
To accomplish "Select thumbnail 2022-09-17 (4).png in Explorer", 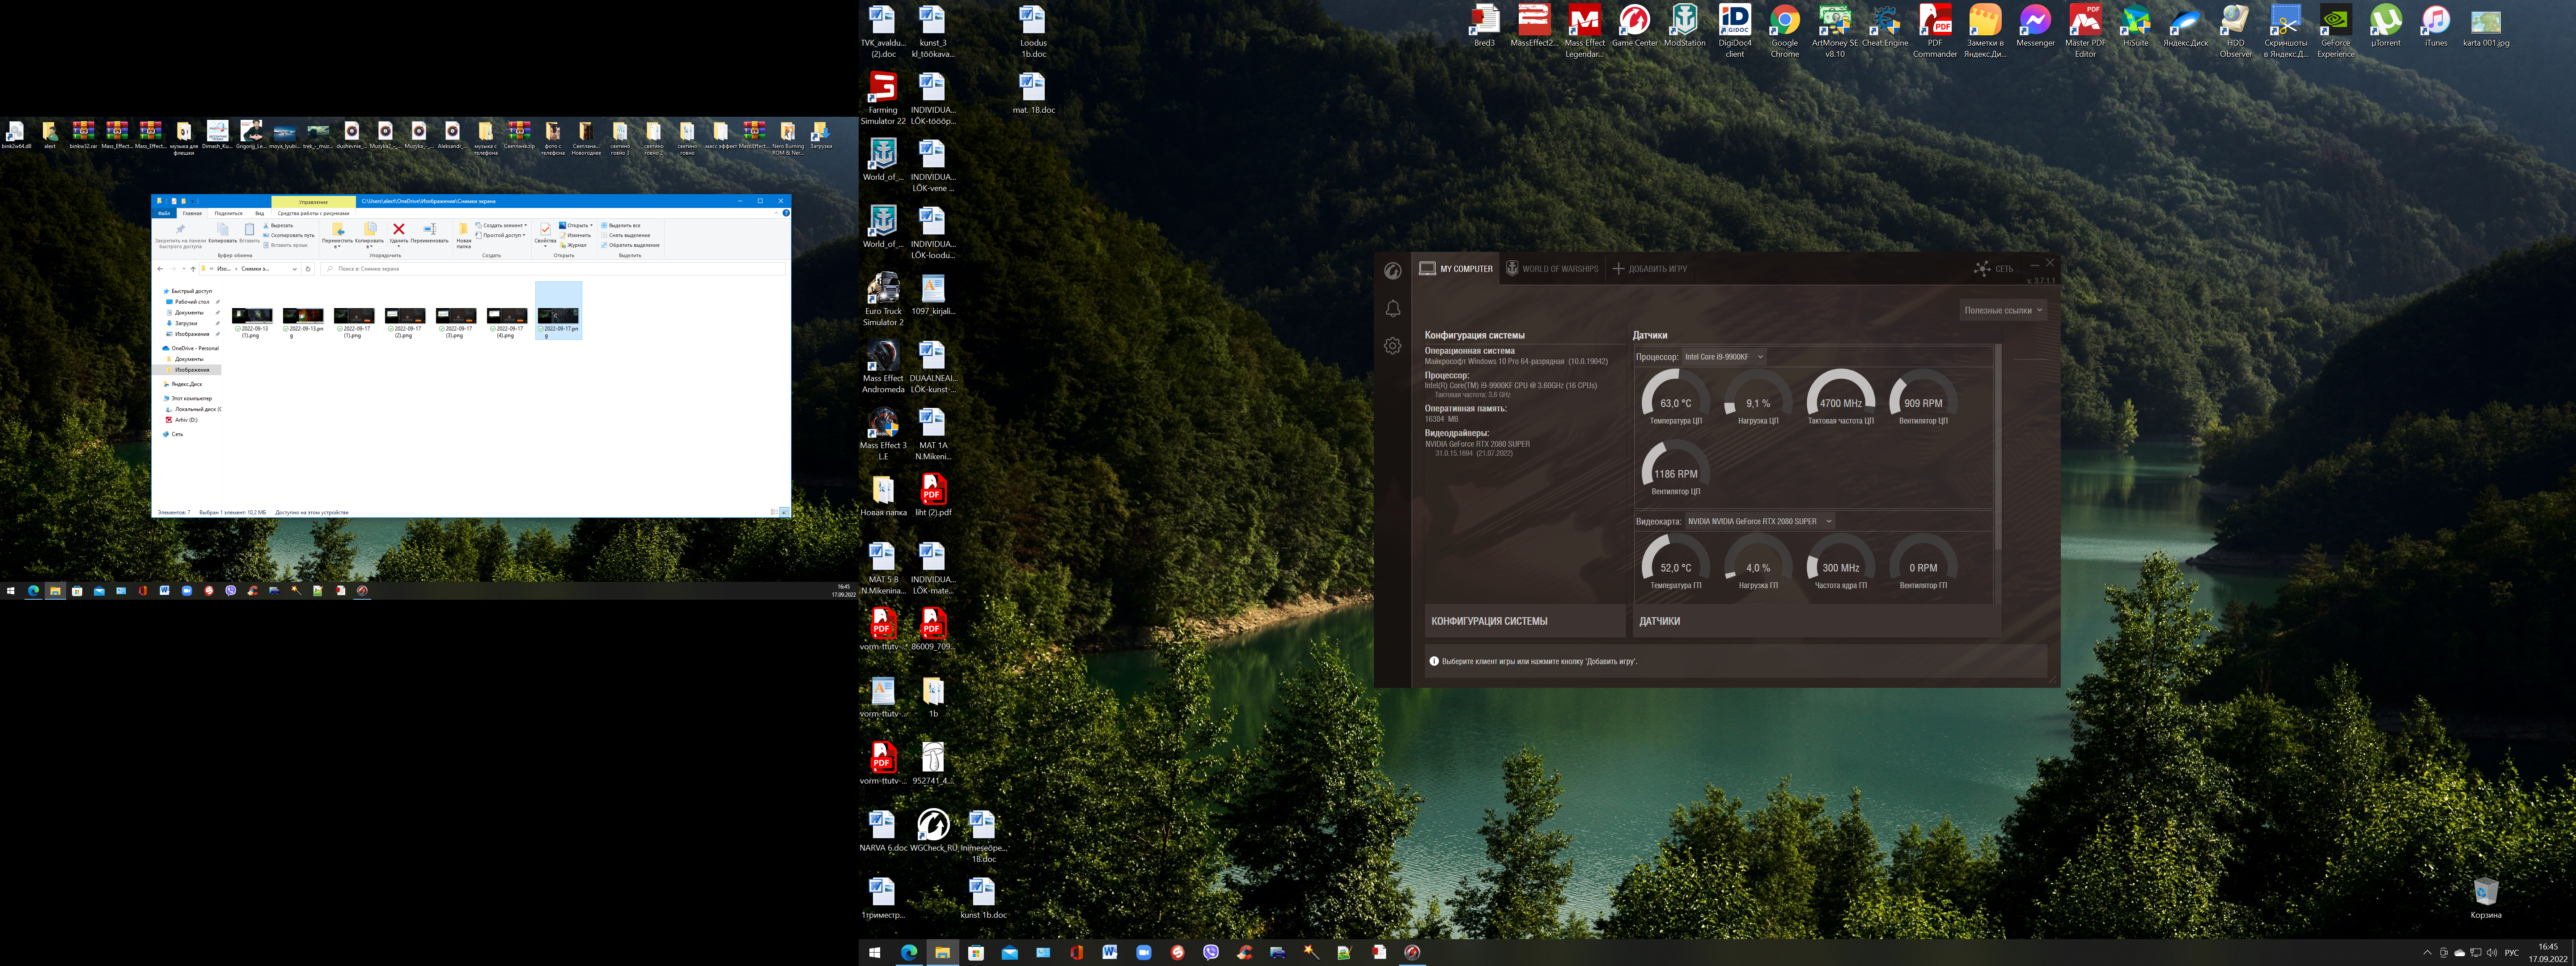I will [x=507, y=323].
